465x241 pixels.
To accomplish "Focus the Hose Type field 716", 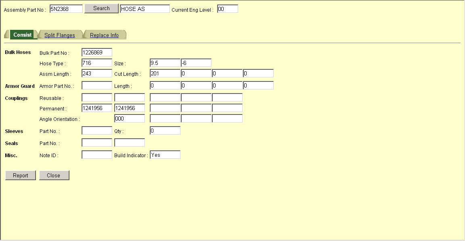I will click(97, 63).
